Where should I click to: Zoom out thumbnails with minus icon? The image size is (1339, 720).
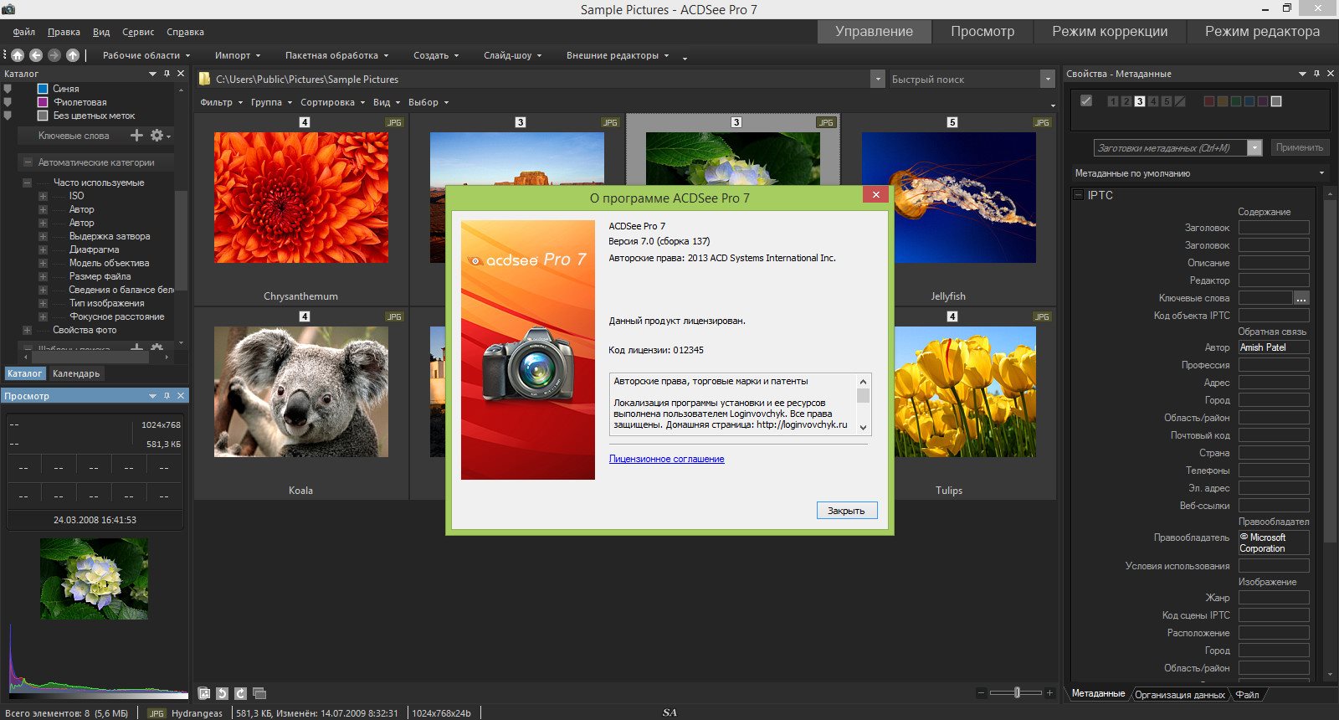click(x=981, y=692)
